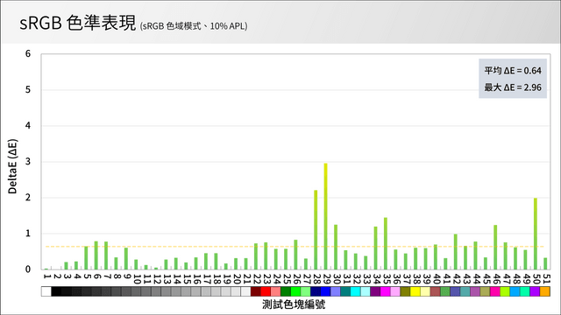Click the orange swatch under patch 51
The width and height of the screenshot is (561, 315).
pyautogui.click(x=545, y=291)
